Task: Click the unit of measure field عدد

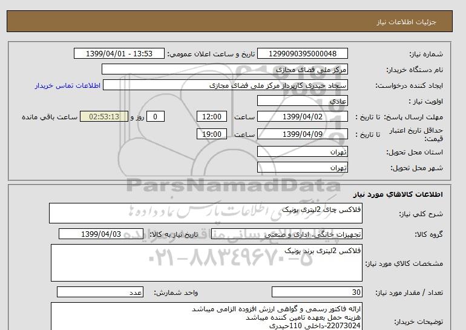Action: 100,292
